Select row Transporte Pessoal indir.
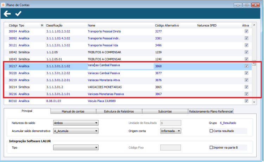264x162 pixels. (128, 38)
